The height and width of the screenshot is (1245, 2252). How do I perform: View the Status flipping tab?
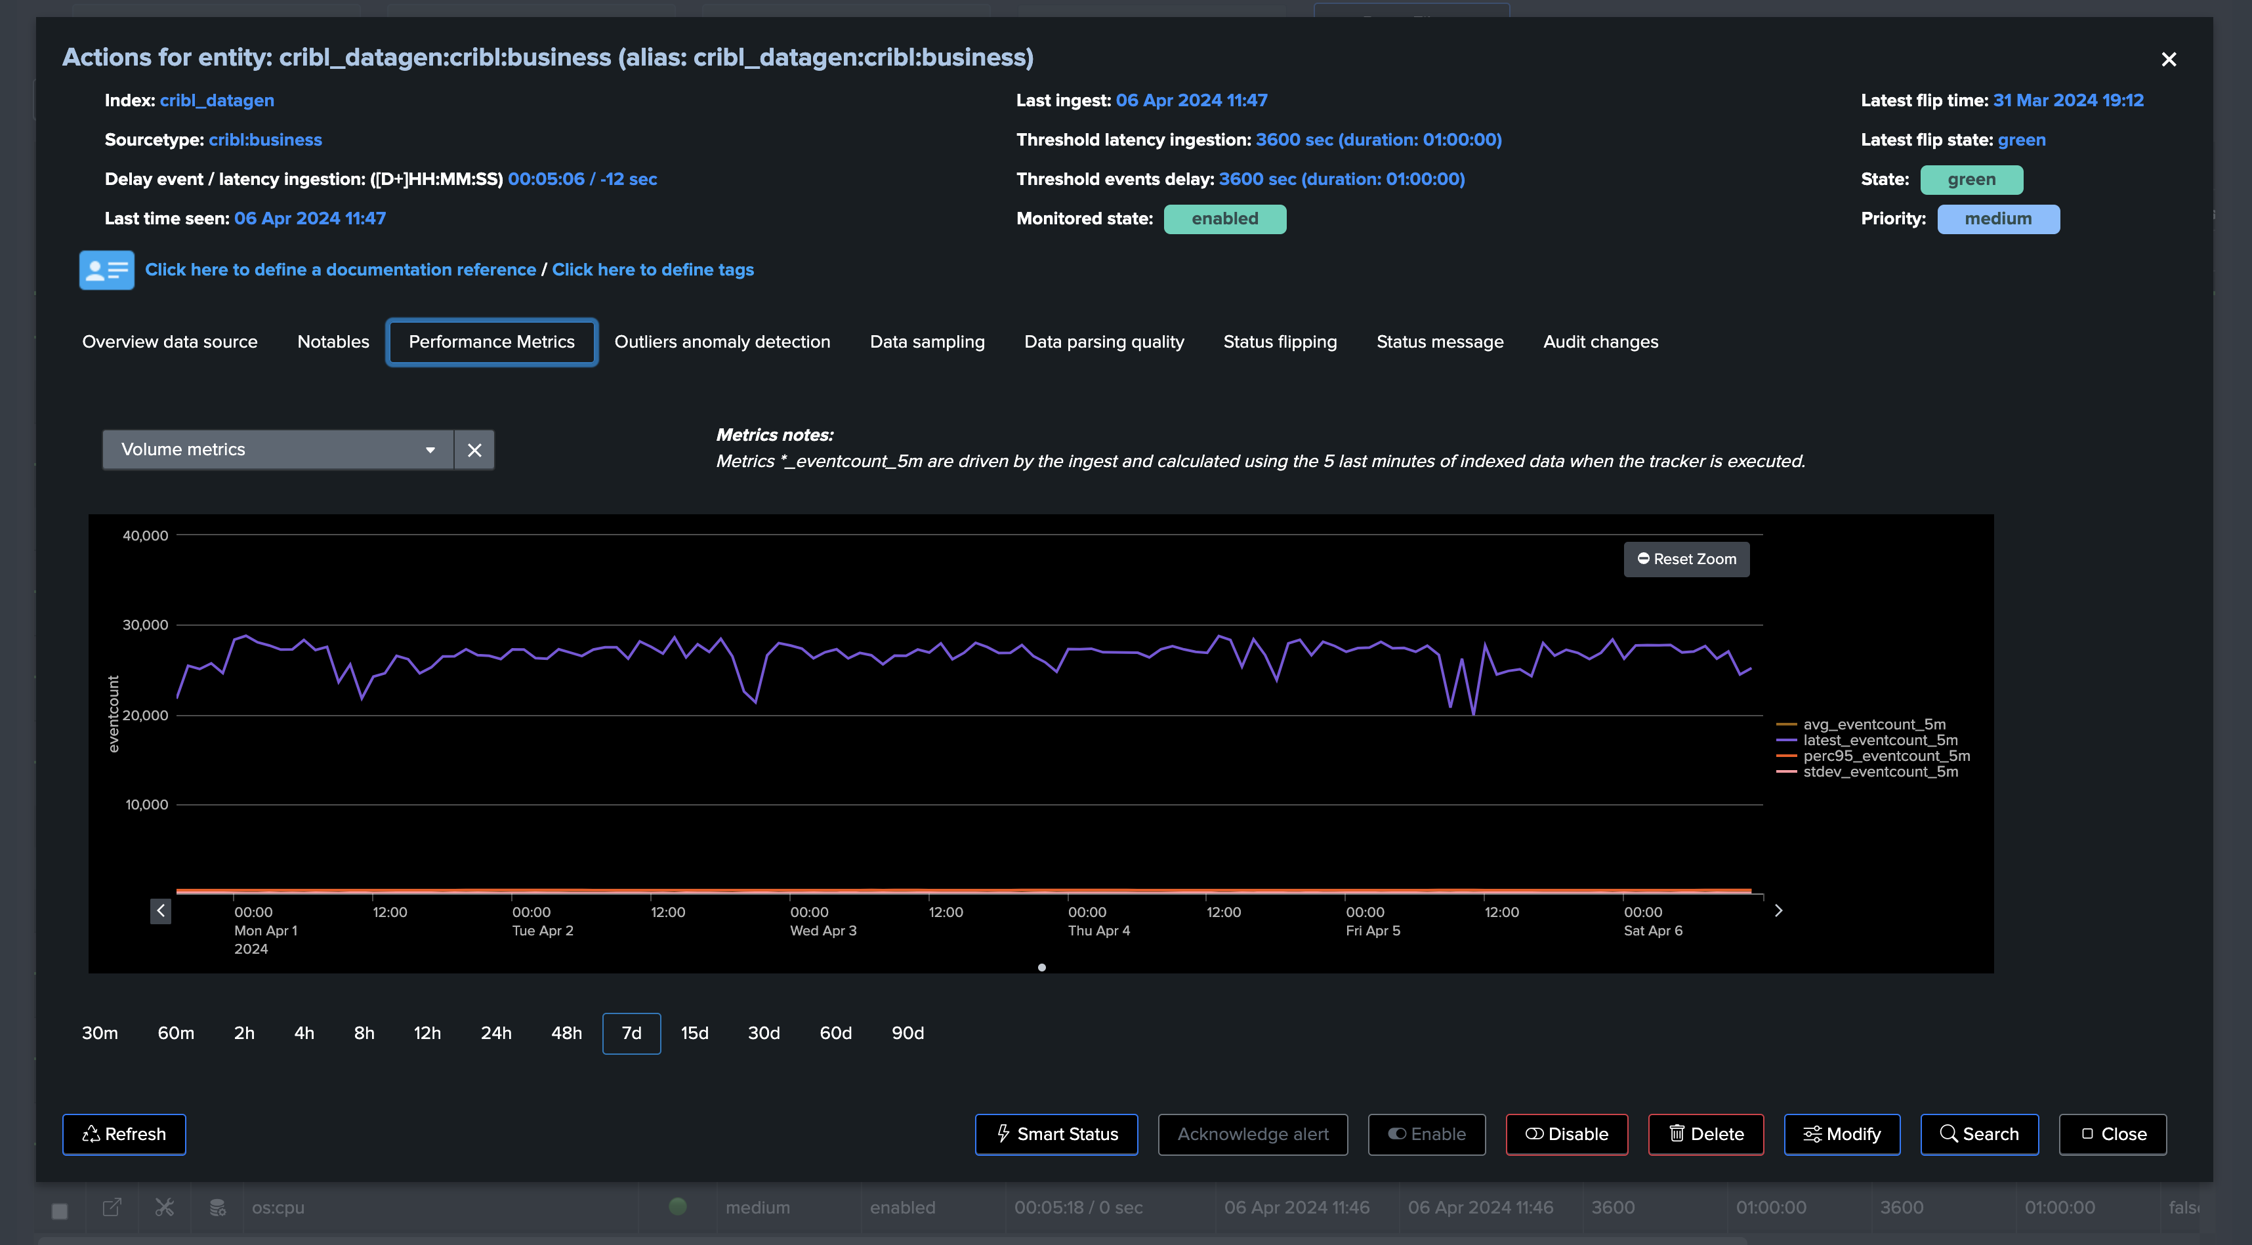1280,342
